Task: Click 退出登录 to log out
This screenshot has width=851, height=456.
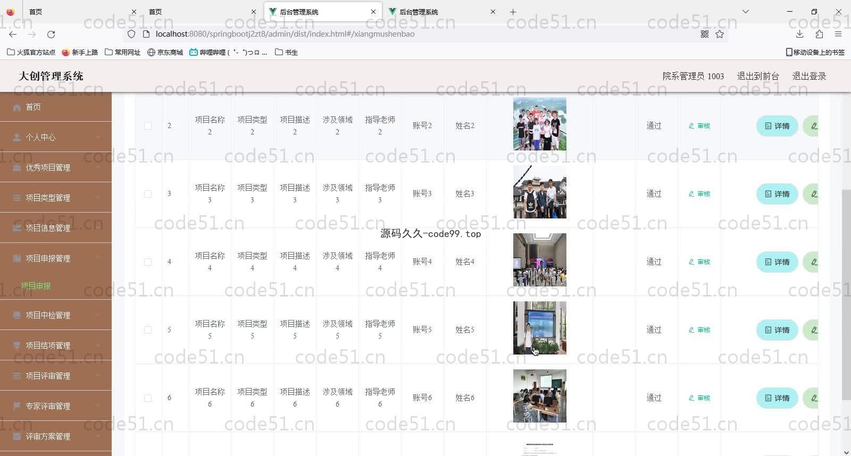Action: click(809, 76)
